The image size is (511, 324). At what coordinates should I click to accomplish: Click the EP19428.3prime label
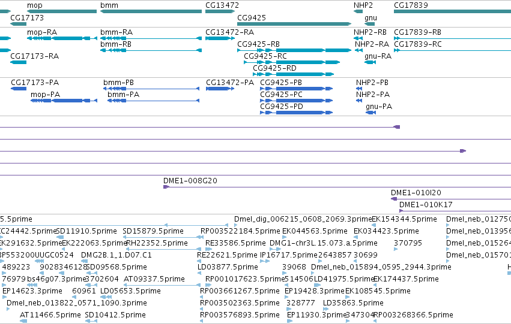click(x=315, y=291)
